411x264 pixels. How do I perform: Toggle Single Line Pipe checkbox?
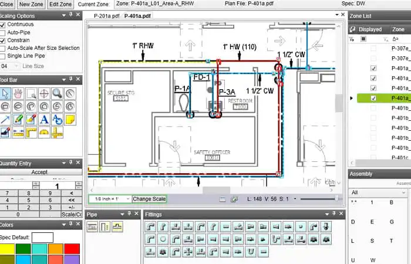pos(2,56)
